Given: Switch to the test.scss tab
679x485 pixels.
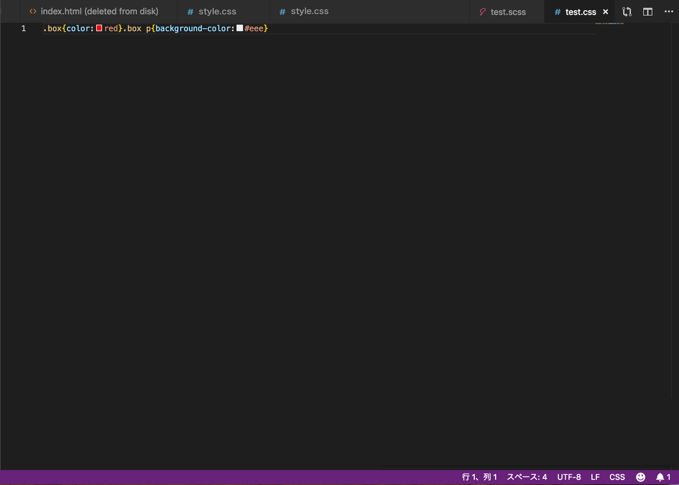Looking at the screenshot, I should click(x=508, y=11).
